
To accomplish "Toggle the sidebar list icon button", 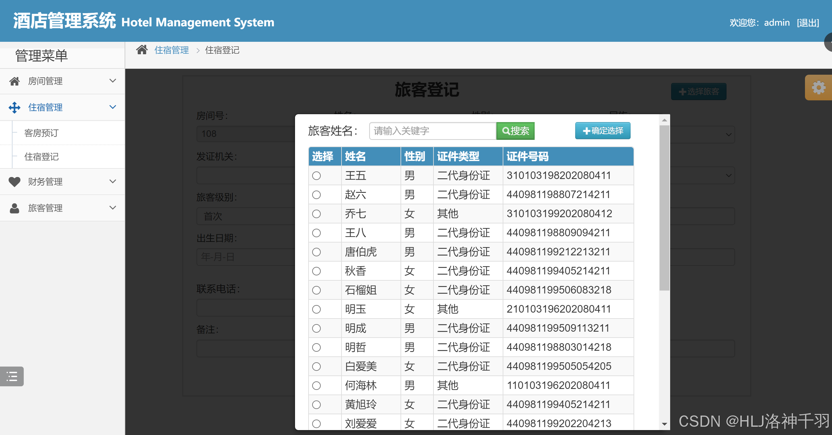I will [x=12, y=376].
